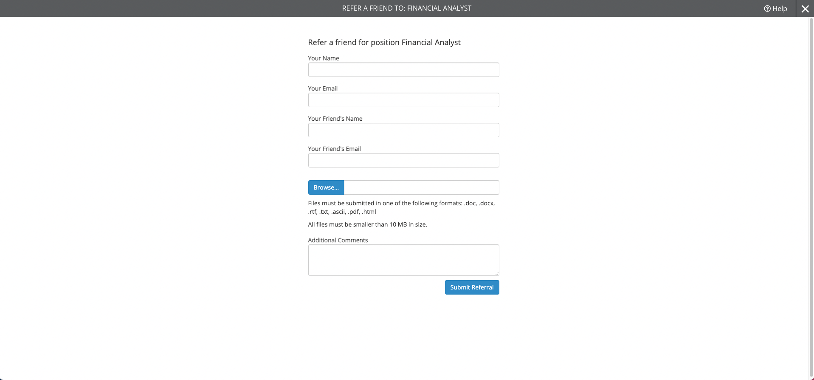Click the "Your Email" label
814x380 pixels.
point(323,88)
